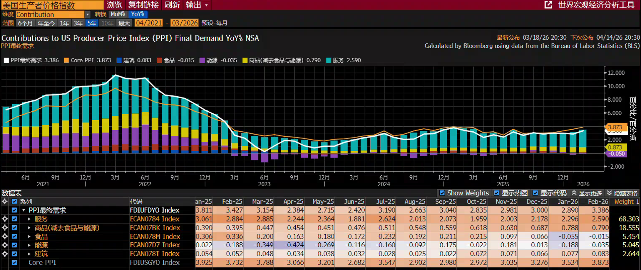Click the 隐藏表格 double-chevron down icon
This screenshot has width=641, height=270.
pyautogui.click(x=609, y=193)
